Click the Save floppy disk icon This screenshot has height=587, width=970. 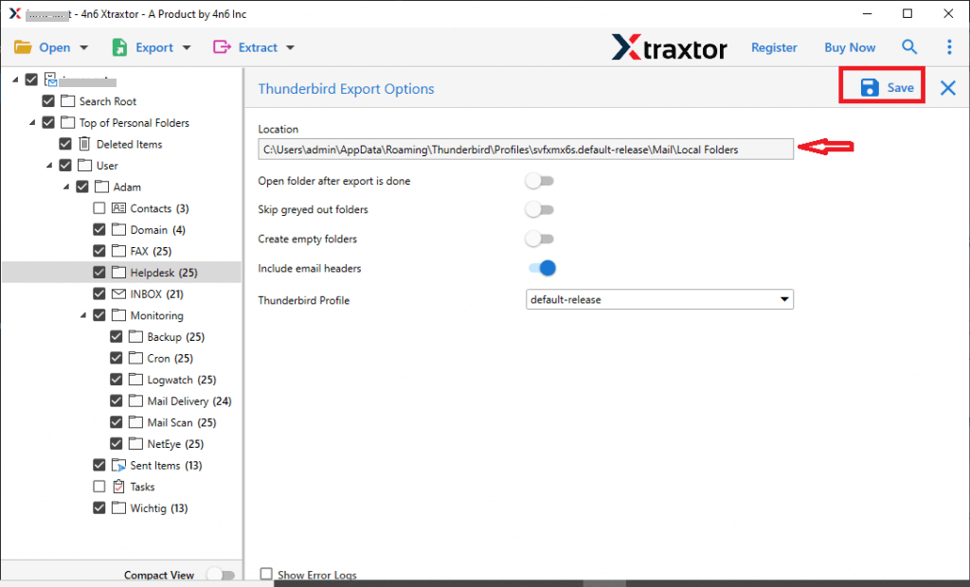tap(869, 88)
